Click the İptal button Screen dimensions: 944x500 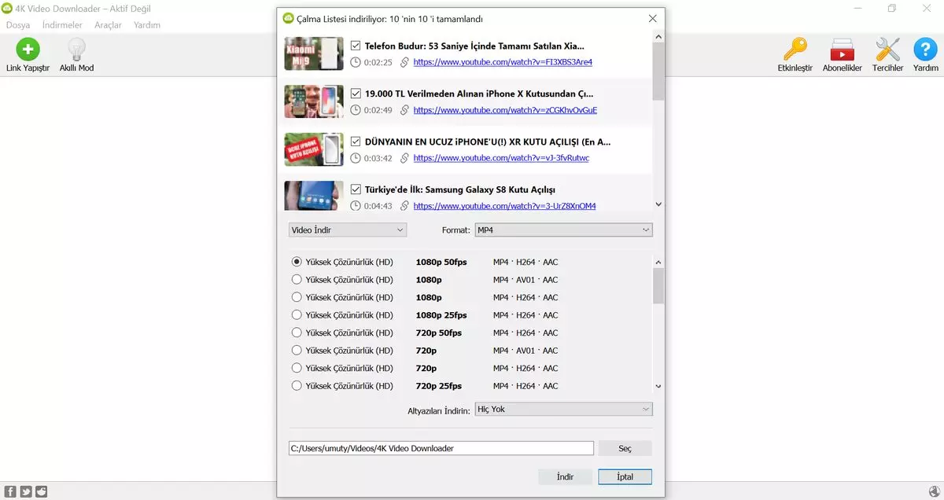coord(625,476)
